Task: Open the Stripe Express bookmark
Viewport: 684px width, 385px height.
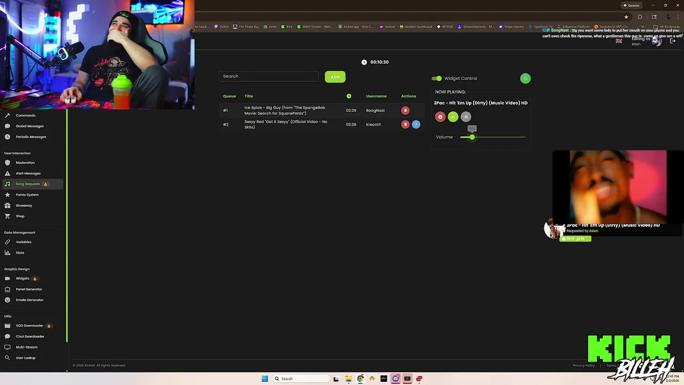Action: 511,27
